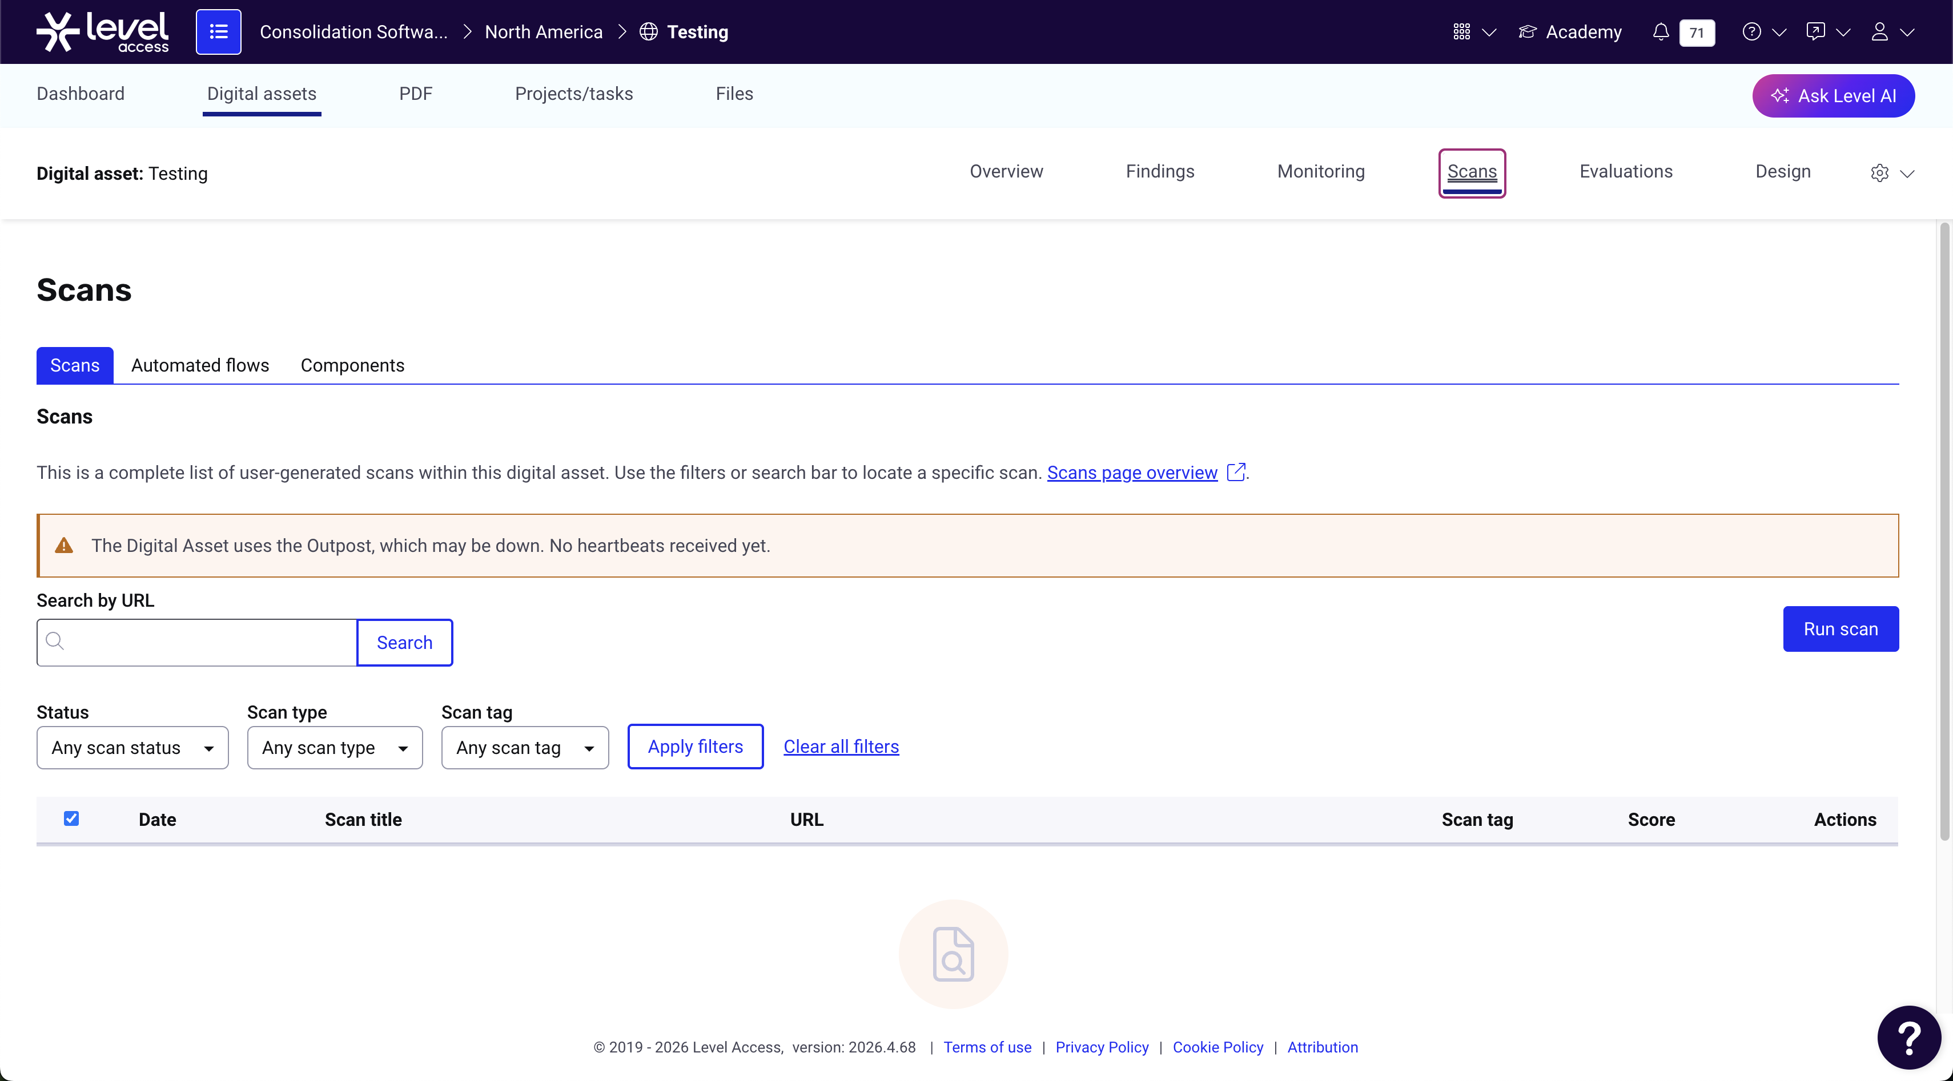
Task: Open the help question mark menu
Action: tap(1751, 32)
